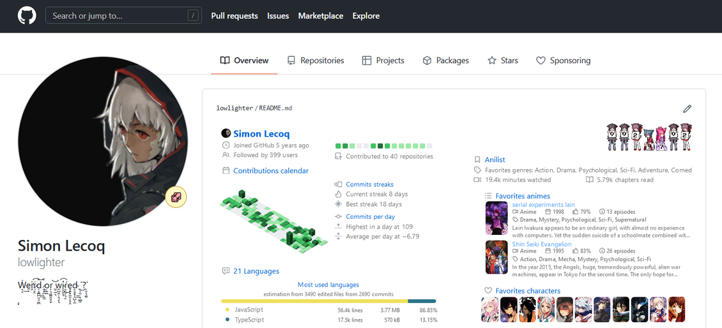This screenshot has height=328, width=722.
Task: Click the status emoji badge on avatar
Action: click(176, 198)
